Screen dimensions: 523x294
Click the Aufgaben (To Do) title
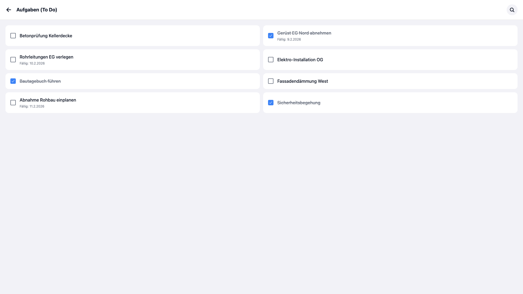pyautogui.click(x=37, y=10)
